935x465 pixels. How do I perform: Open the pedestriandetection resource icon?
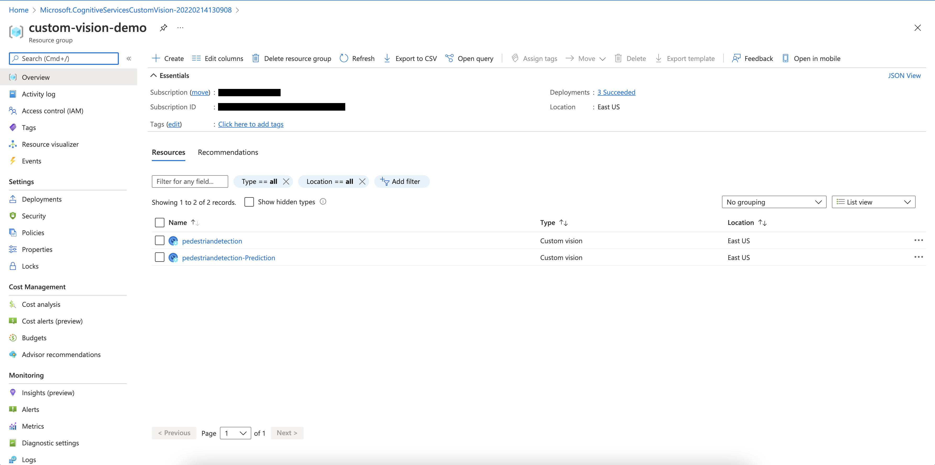[173, 241]
